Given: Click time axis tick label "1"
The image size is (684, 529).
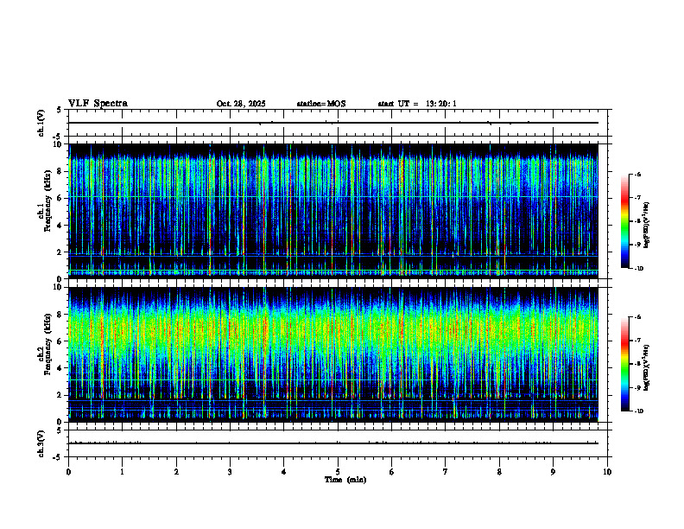Looking at the screenshot, I should pos(122,472).
